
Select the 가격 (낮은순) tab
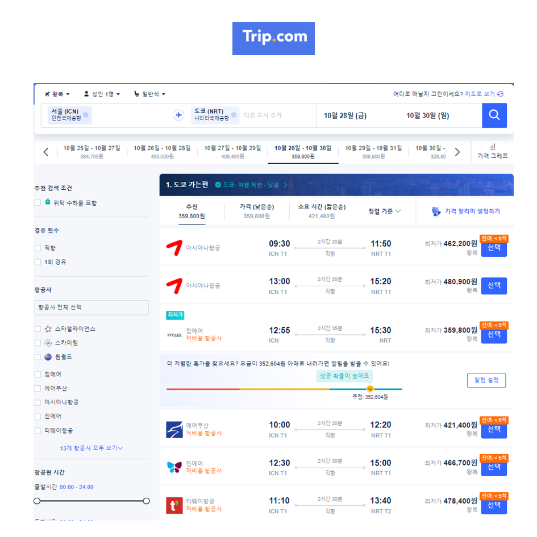pyautogui.click(x=257, y=211)
